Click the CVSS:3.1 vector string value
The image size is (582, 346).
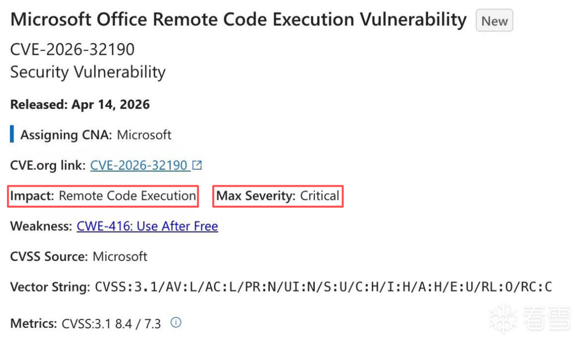coord(324,287)
